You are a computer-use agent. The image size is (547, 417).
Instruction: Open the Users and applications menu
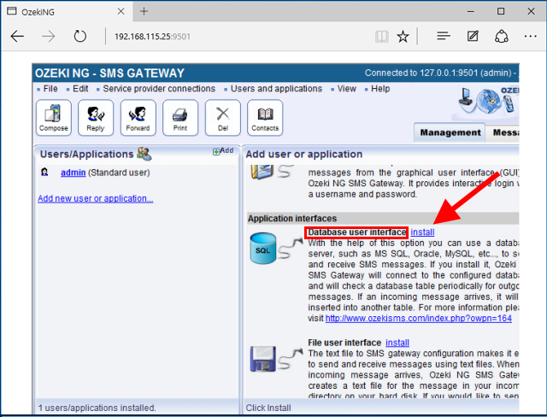tap(276, 89)
